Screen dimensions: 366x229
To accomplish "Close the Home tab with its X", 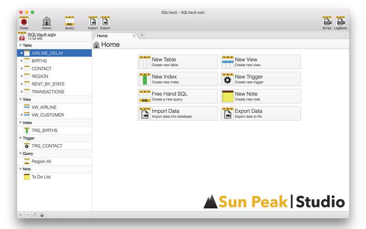I will click(x=134, y=36).
